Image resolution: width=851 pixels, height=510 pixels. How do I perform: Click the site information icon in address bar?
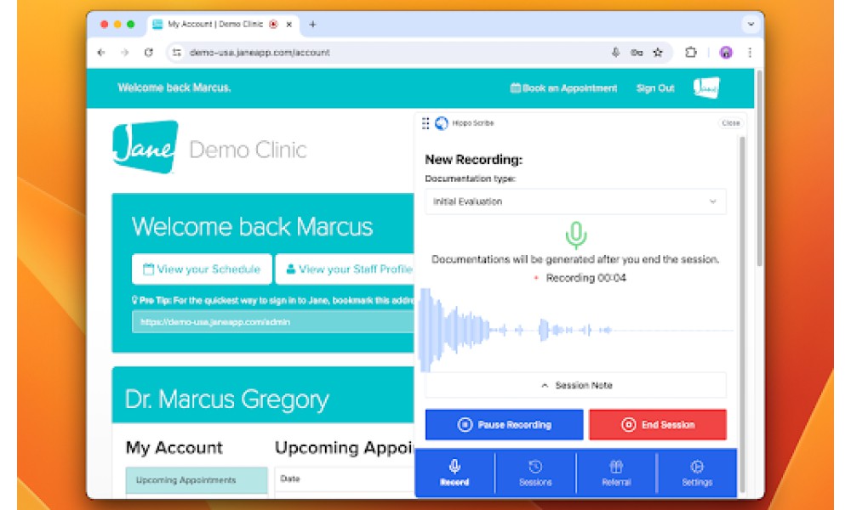(x=177, y=53)
